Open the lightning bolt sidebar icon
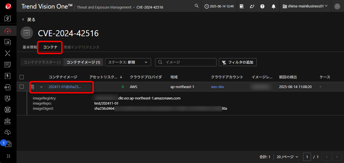Screen dimensions: 344x163 [8, 76]
